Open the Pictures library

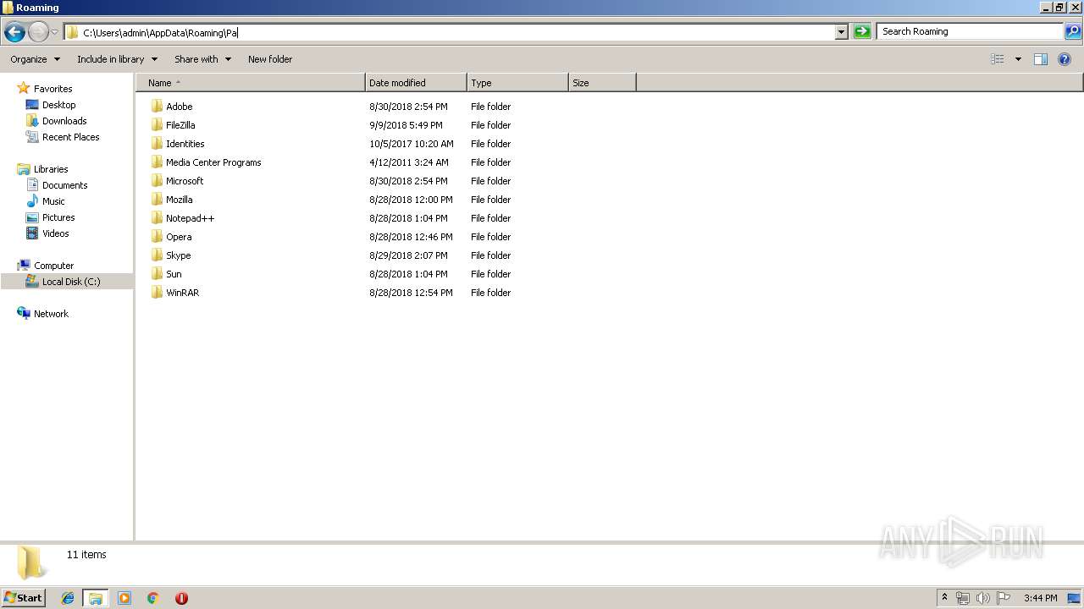click(x=58, y=217)
